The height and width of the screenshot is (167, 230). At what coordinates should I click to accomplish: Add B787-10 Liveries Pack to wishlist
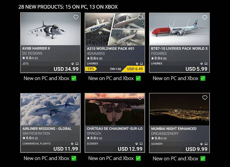click(205, 17)
